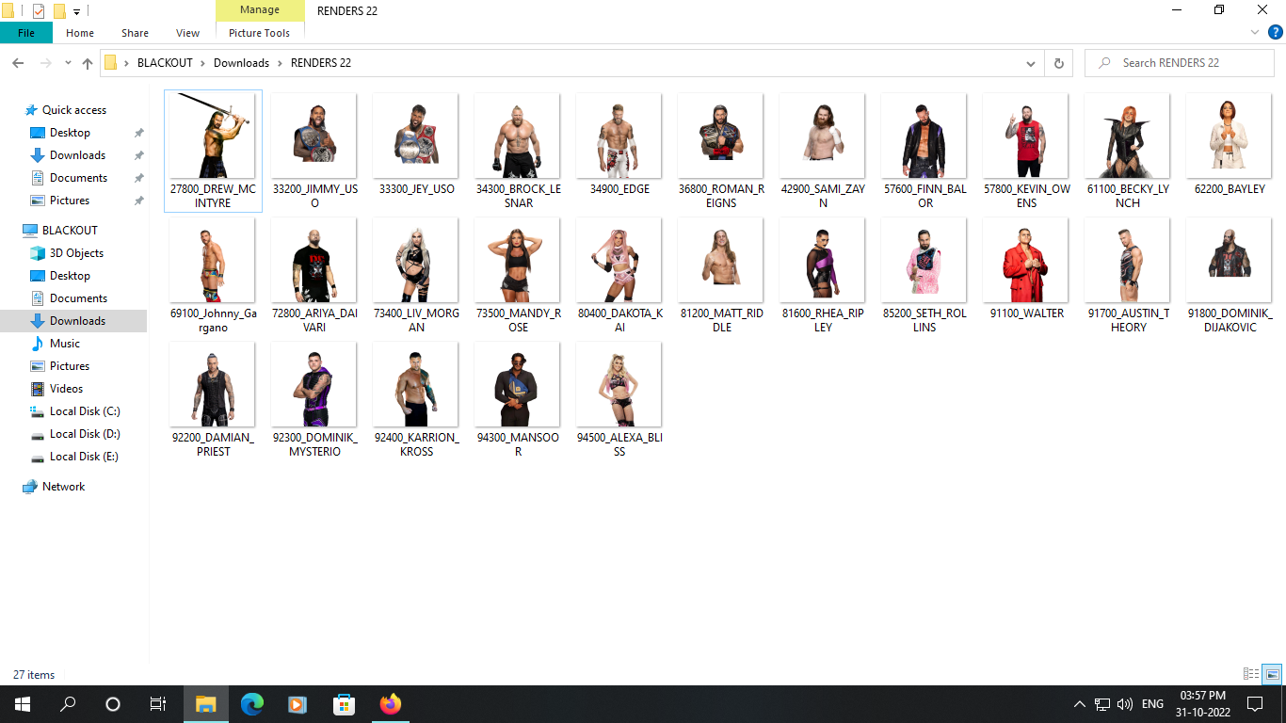1286x723 pixels.
Task: Open the File menu
Action: pyautogui.click(x=26, y=33)
